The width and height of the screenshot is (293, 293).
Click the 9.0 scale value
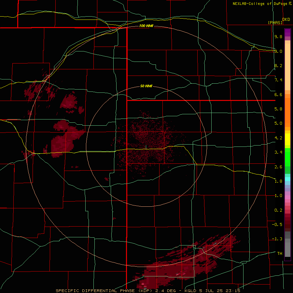[x=278, y=51]
